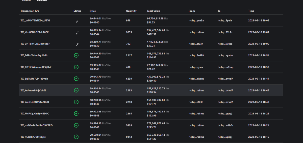The width and height of the screenshot is (303, 143).
Task: Open transaction TX__wMNY8h7KDp_5ZVI
Action: pyautogui.click(x=35, y=20)
